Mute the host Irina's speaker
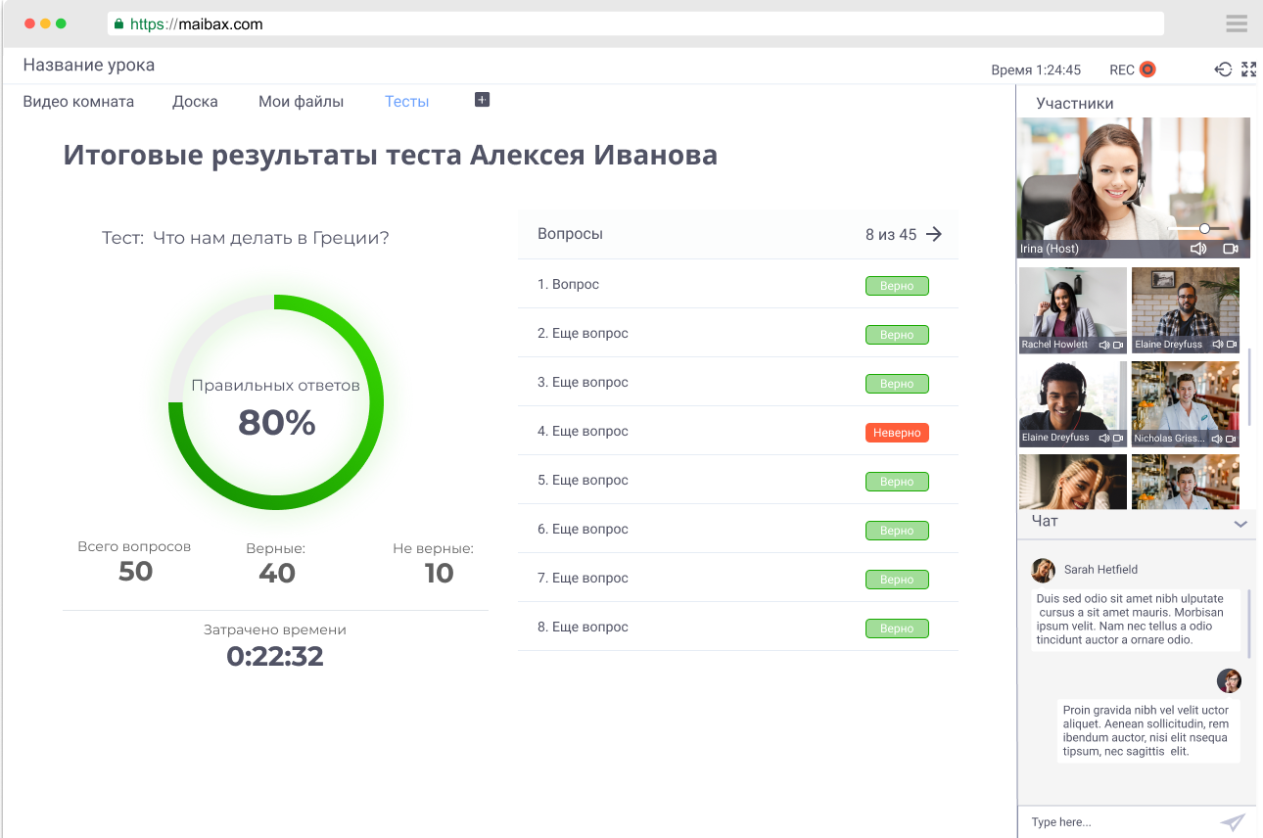 pos(1198,248)
